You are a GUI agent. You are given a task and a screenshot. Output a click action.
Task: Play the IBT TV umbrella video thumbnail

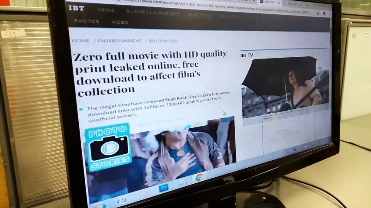(285, 87)
